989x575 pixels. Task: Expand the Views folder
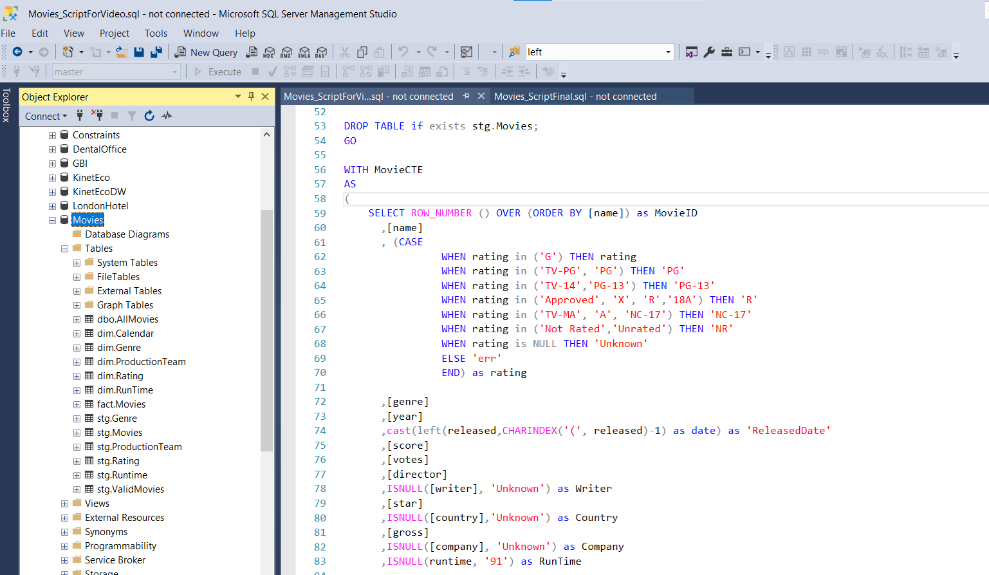(x=64, y=504)
